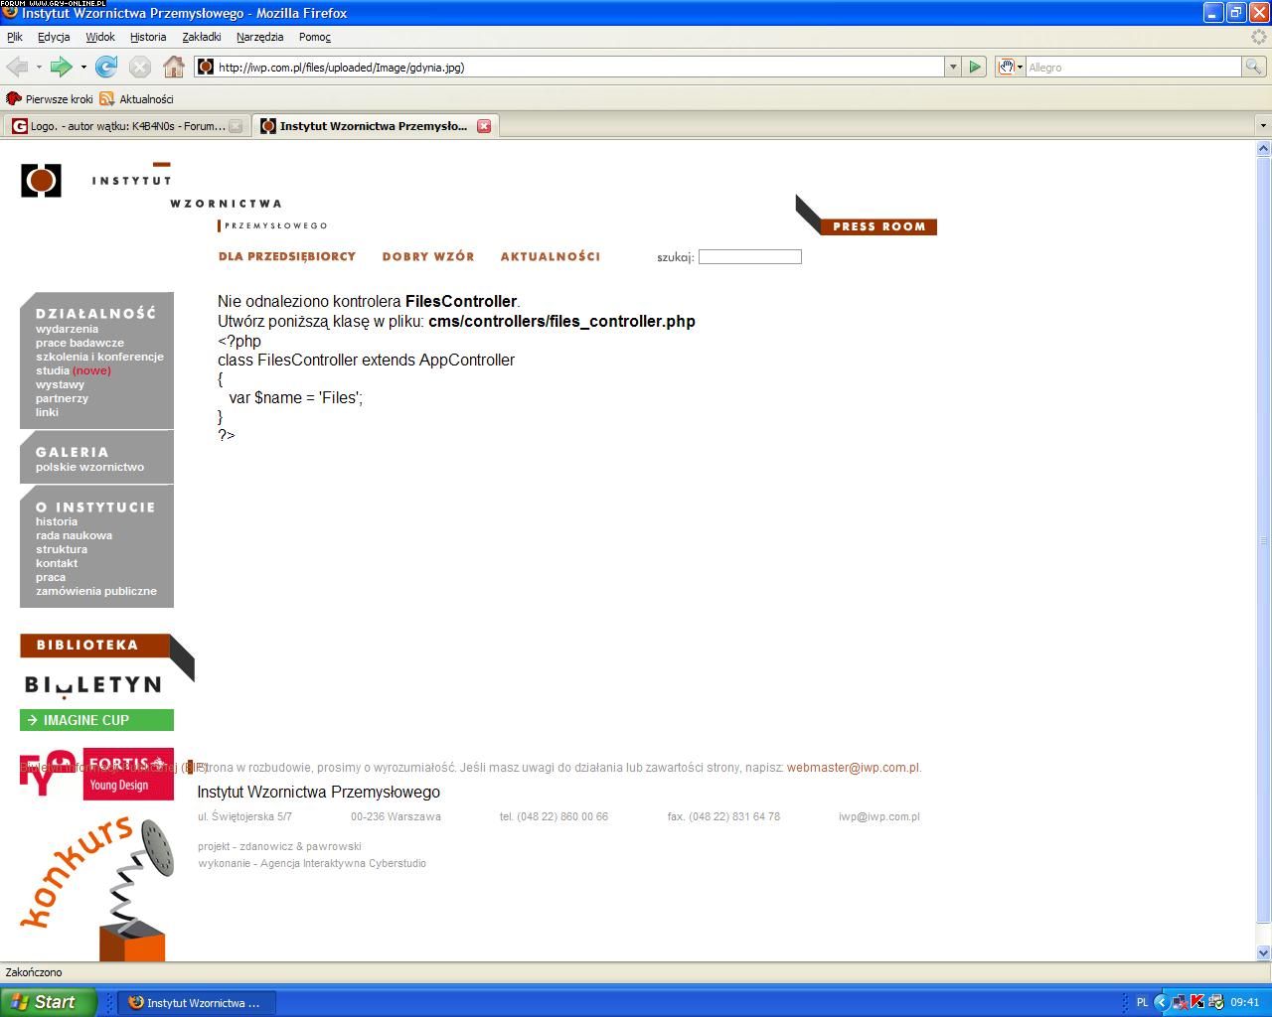Image resolution: width=1272 pixels, height=1017 pixels.
Task: Click the Instytut logo icon on page
Action: (41, 181)
